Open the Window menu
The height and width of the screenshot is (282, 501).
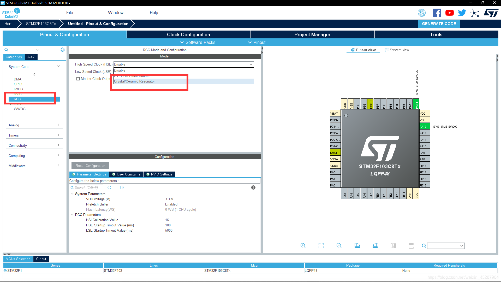[116, 13]
